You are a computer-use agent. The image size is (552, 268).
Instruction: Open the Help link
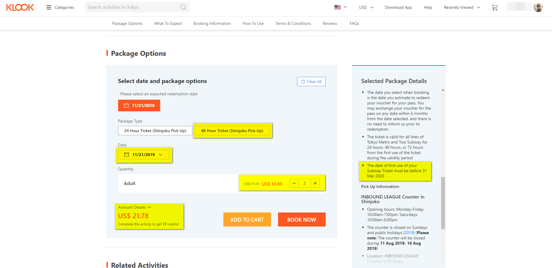(428, 7)
